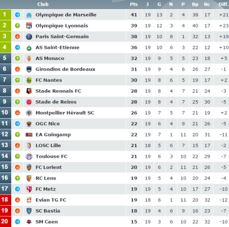Click the red rank 18 position cell

coord(6,200)
